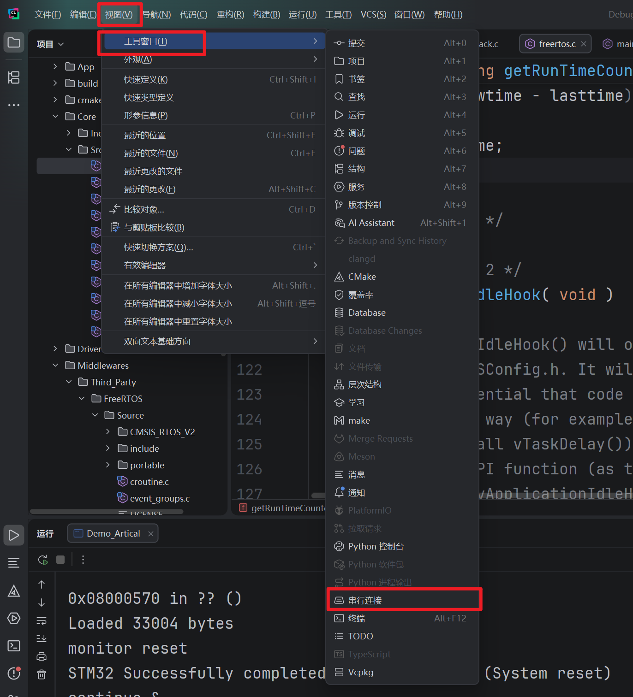
Task: Choose Commit (提交) from tool windows submenu
Action: (402, 43)
